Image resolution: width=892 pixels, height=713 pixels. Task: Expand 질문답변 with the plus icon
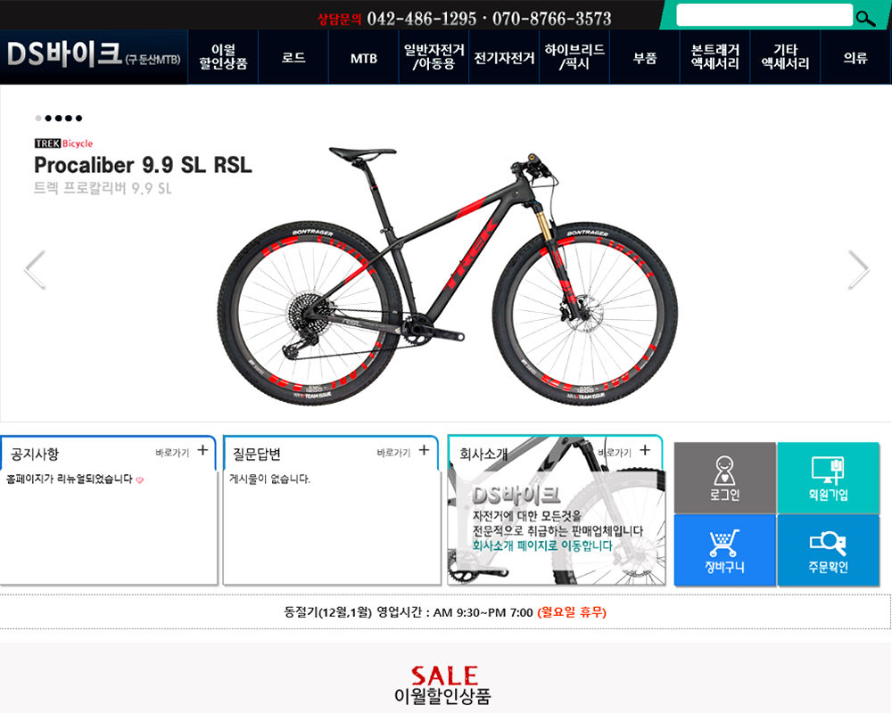coord(424,450)
